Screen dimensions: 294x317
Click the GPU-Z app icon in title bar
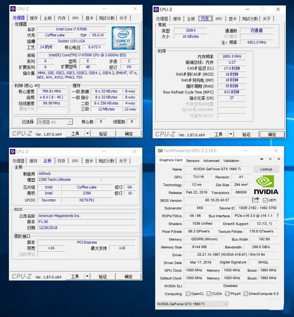[x=160, y=151]
